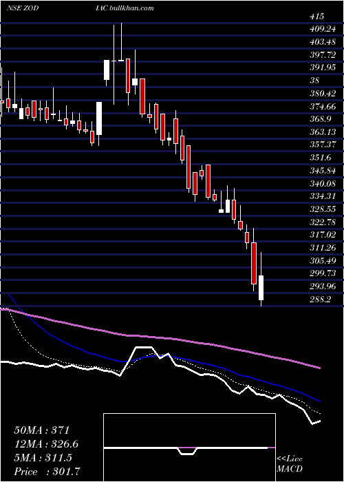The height and width of the screenshot is (482, 344).
Task: Click the 351.6 axis value
Action: [320, 158]
